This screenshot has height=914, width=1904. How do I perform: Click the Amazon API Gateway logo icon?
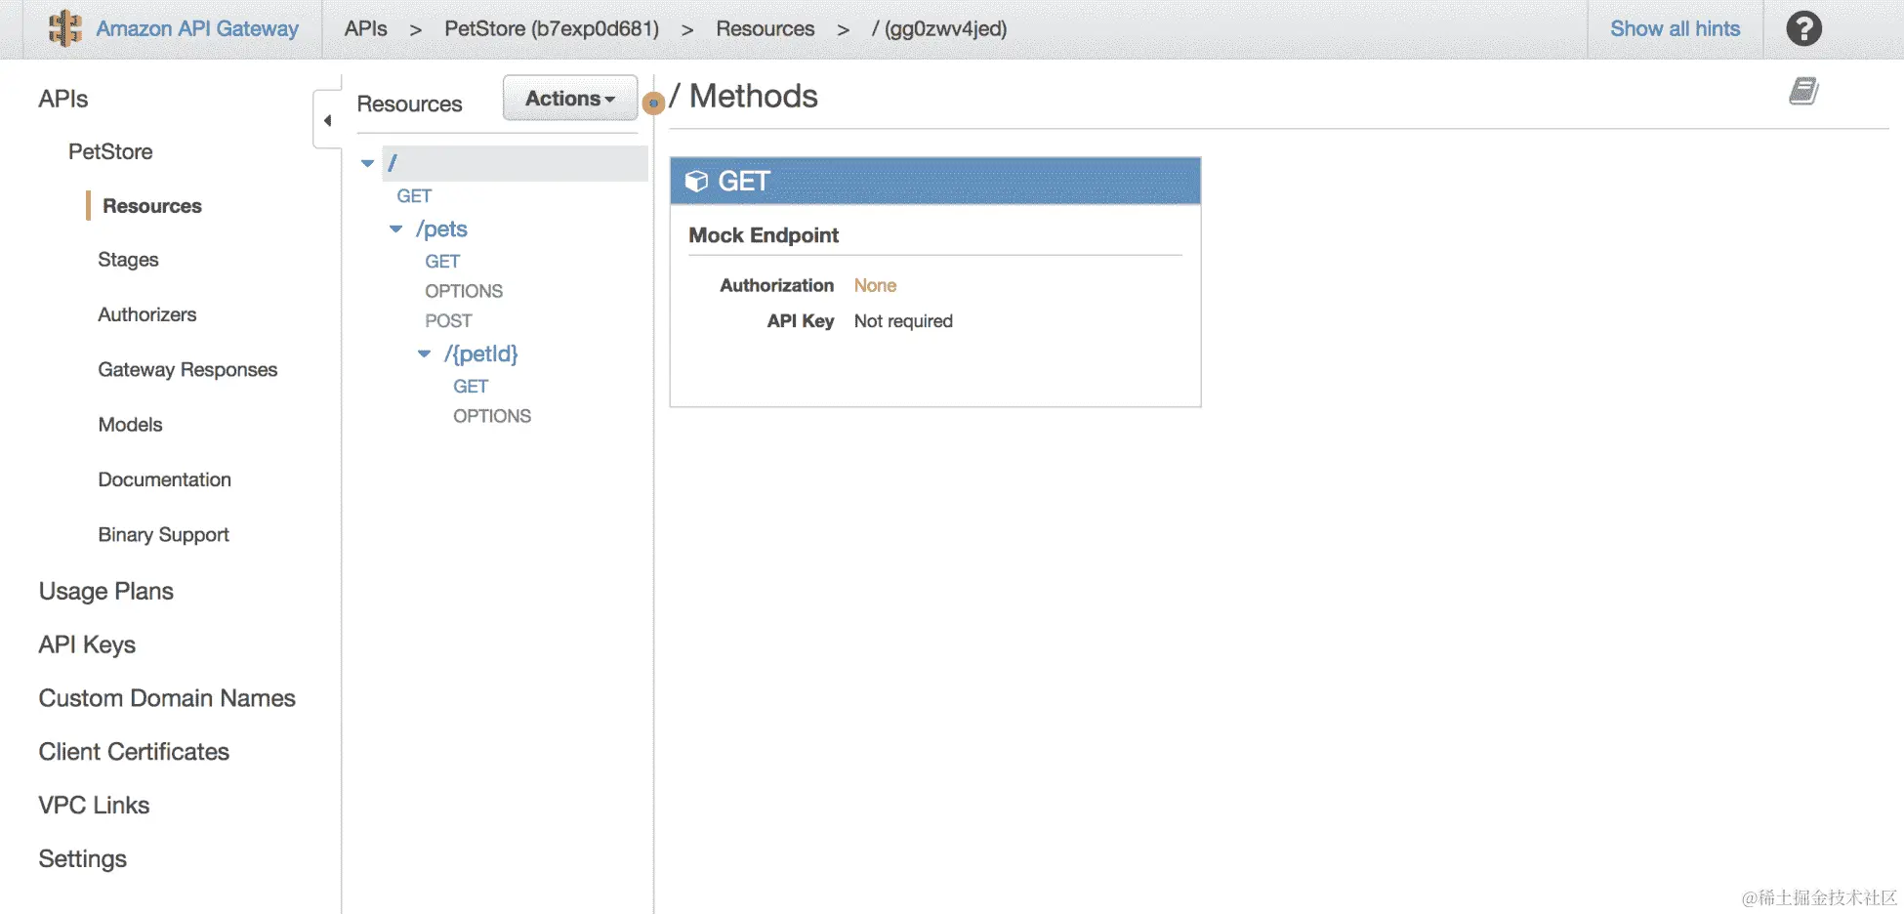tap(65, 28)
